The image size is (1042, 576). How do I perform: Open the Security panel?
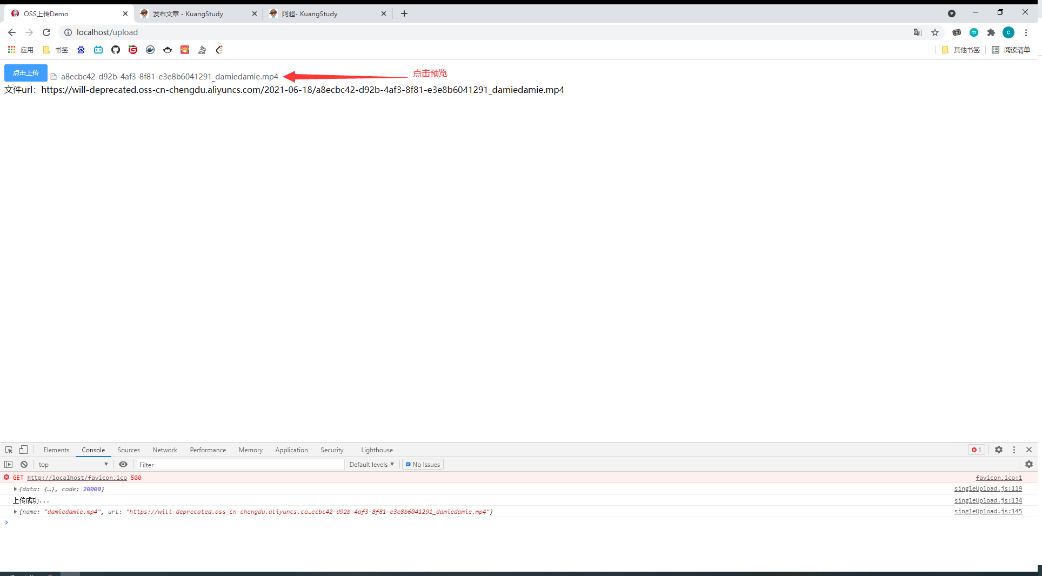point(332,450)
